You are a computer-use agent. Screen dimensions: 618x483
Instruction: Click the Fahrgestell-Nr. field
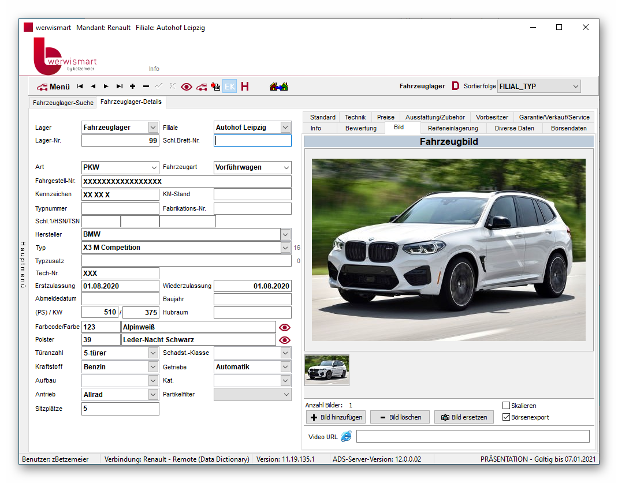point(187,181)
